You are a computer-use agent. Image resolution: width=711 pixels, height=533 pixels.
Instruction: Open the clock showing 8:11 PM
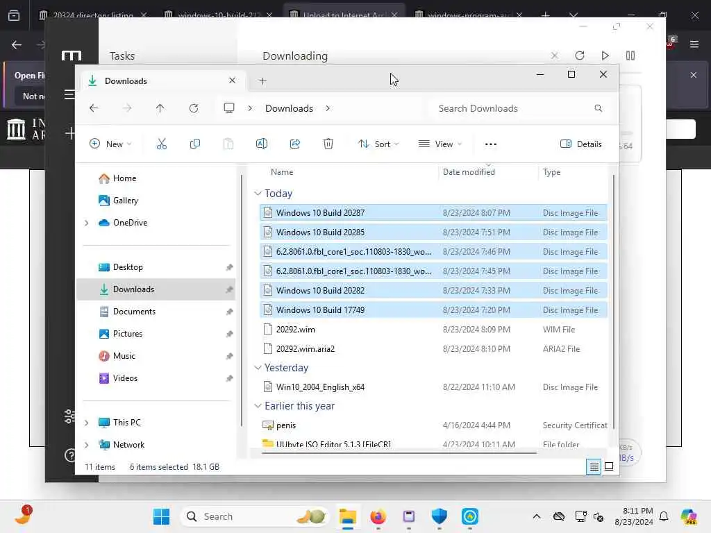(x=634, y=516)
